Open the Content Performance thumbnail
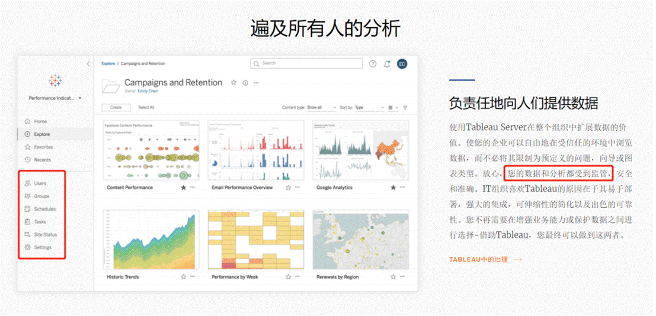656x316 pixels. (151, 150)
